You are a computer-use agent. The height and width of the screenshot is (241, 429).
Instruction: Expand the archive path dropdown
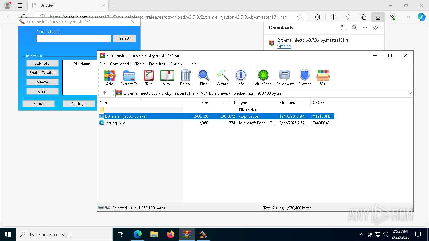[x=410, y=93]
